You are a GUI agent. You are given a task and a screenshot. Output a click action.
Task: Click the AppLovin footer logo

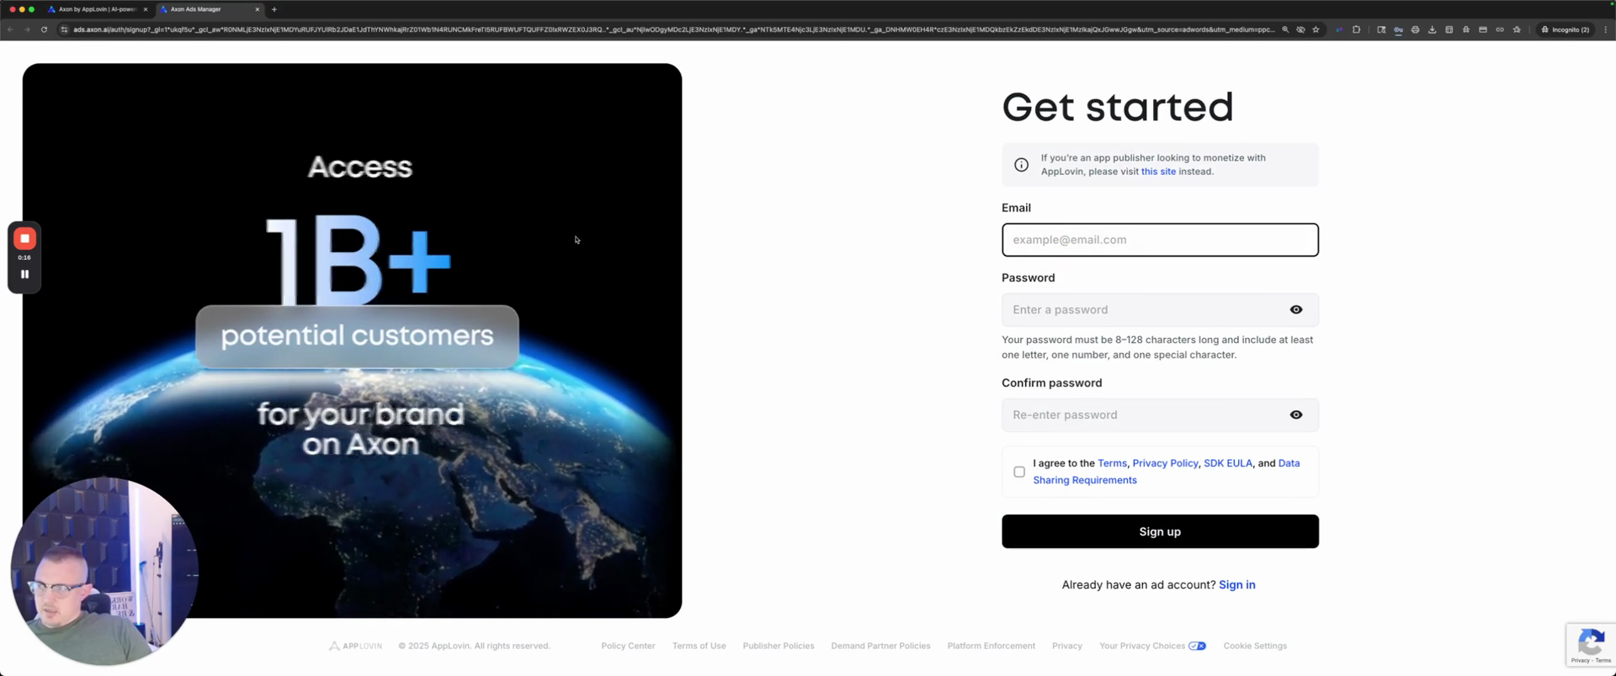pyautogui.click(x=355, y=646)
